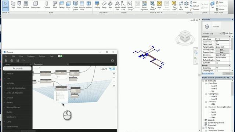Click the Set work plane tool

(x=212, y=5)
